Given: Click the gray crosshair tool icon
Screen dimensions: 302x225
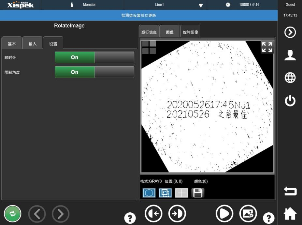Looking at the screenshot, I should (x=182, y=193).
